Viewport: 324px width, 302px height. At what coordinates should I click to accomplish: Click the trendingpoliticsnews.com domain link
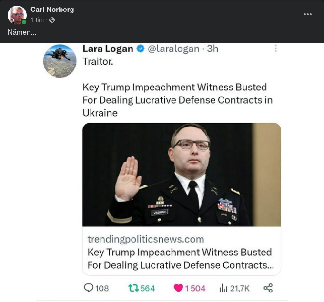click(146, 239)
